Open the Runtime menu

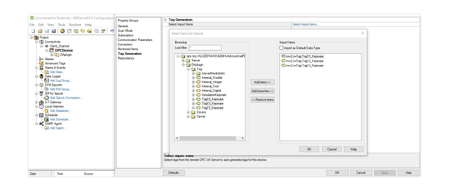[75, 25]
